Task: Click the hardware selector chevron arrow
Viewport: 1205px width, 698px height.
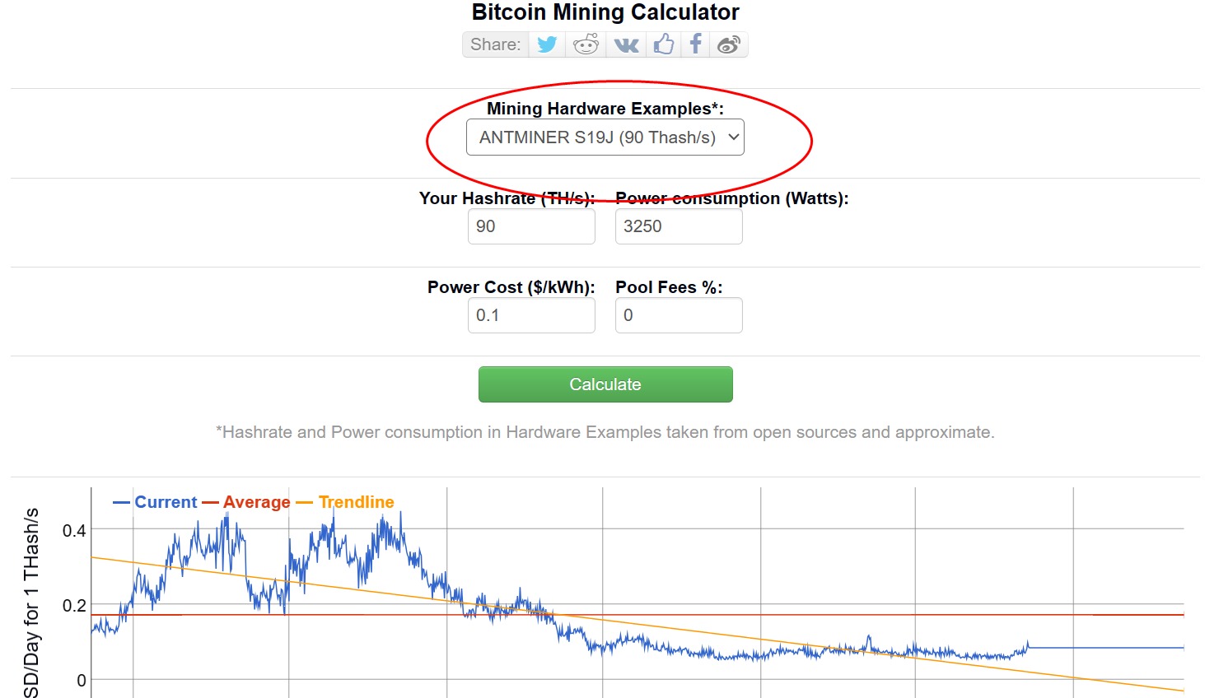Action: pyautogui.click(x=732, y=137)
